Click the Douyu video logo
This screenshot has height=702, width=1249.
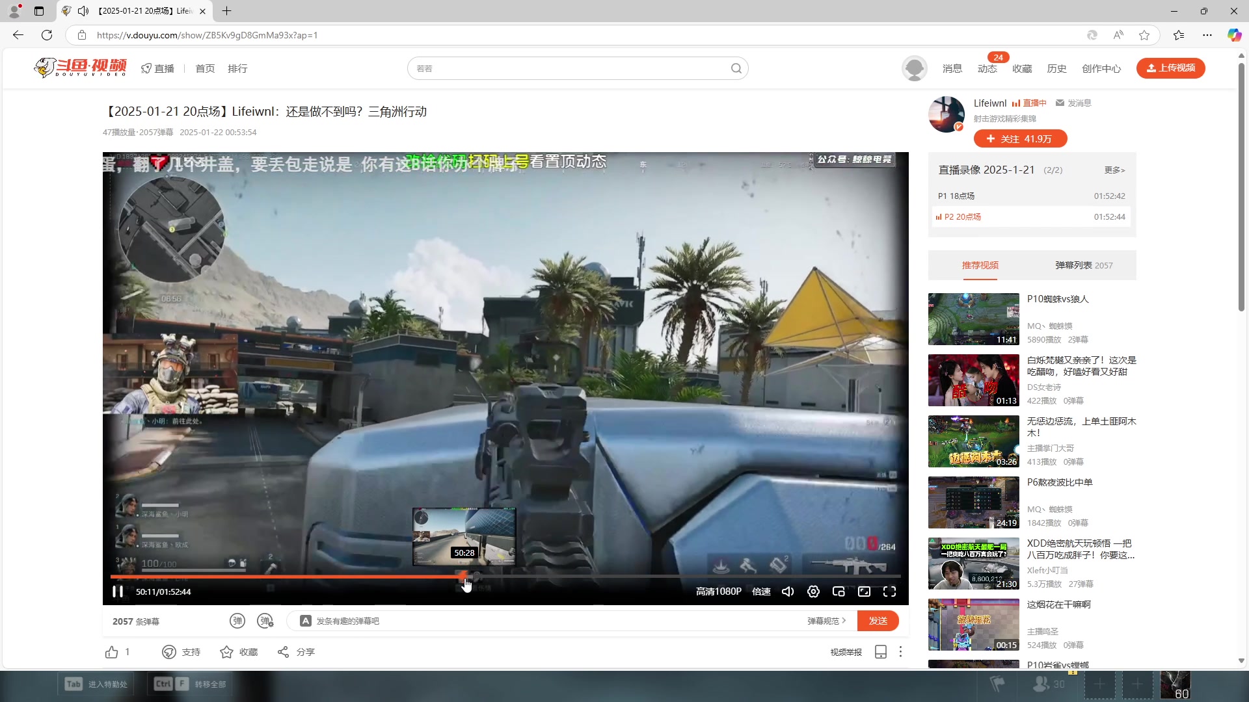[x=81, y=68]
